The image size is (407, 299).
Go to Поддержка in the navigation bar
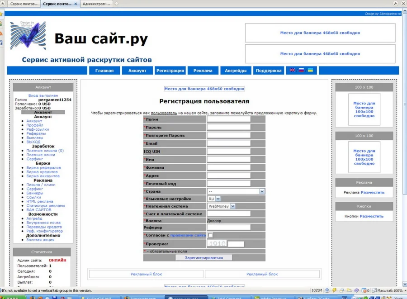[269, 71]
